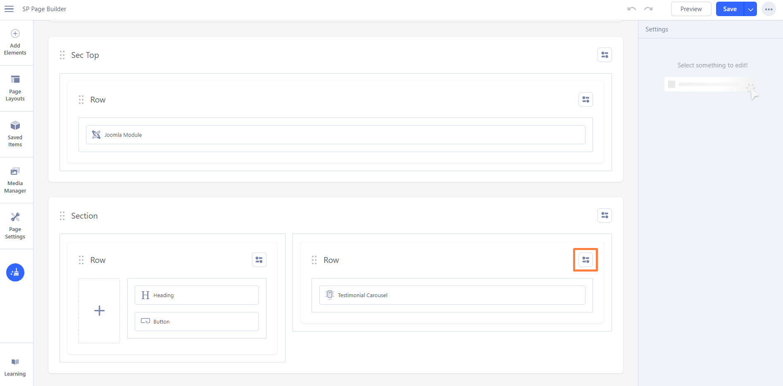Open Page Settings in sidebar
Screen dimensions: 783x386
click(x=15, y=226)
